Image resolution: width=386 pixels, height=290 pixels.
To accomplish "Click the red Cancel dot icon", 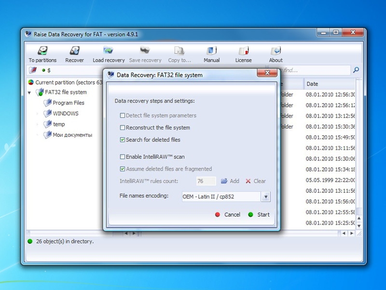I will pyautogui.click(x=218, y=215).
